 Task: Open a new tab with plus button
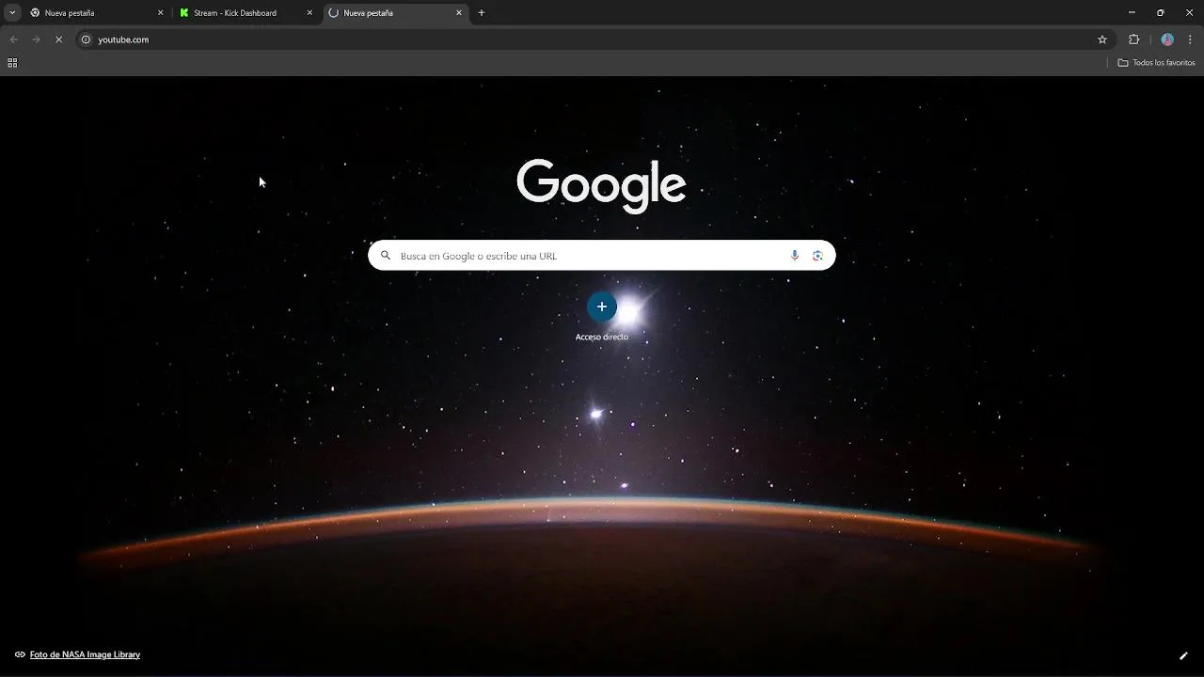(x=482, y=13)
